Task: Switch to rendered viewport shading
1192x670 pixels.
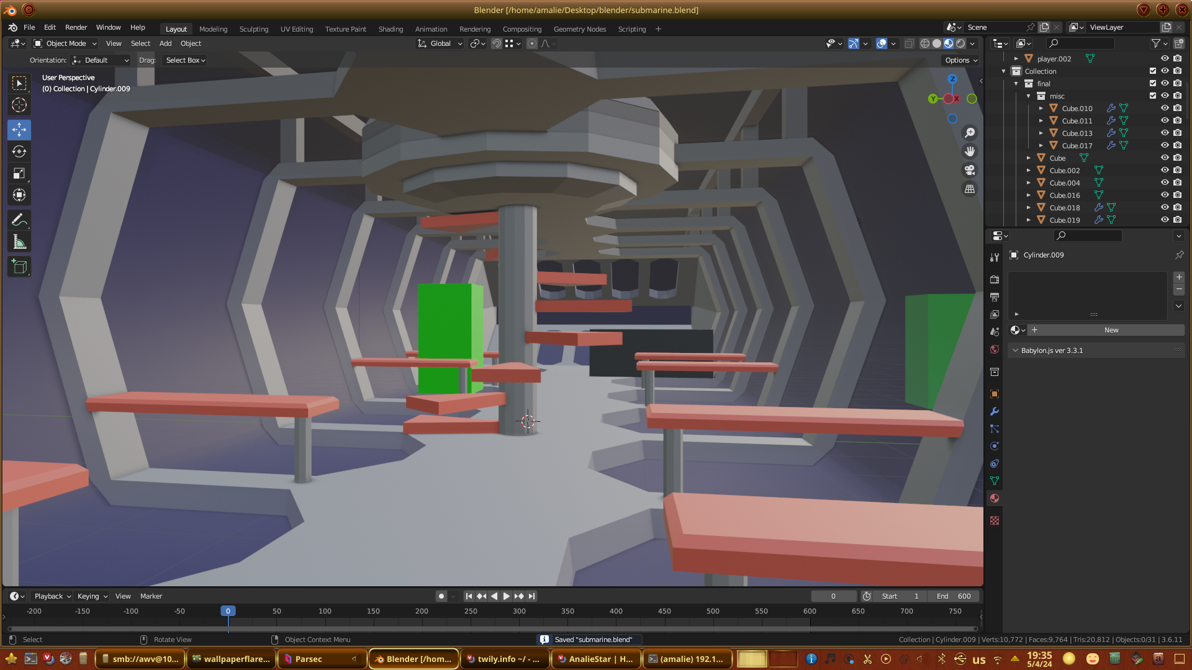Action: click(x=960, y=43)
